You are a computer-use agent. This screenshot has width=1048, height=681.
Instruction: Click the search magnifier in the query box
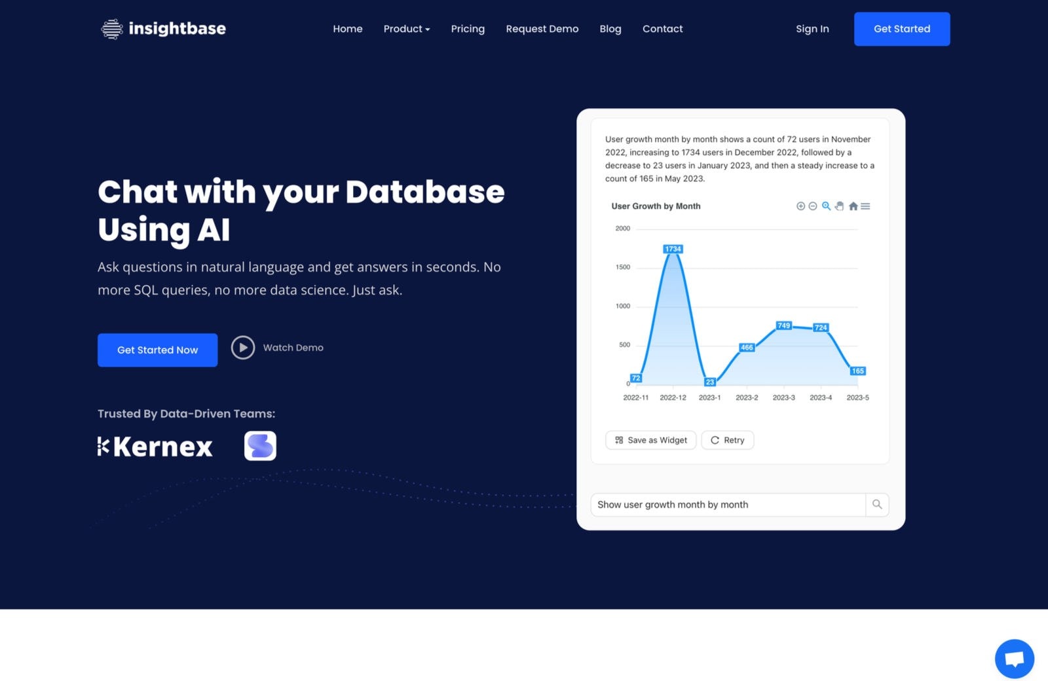point(877,504)
